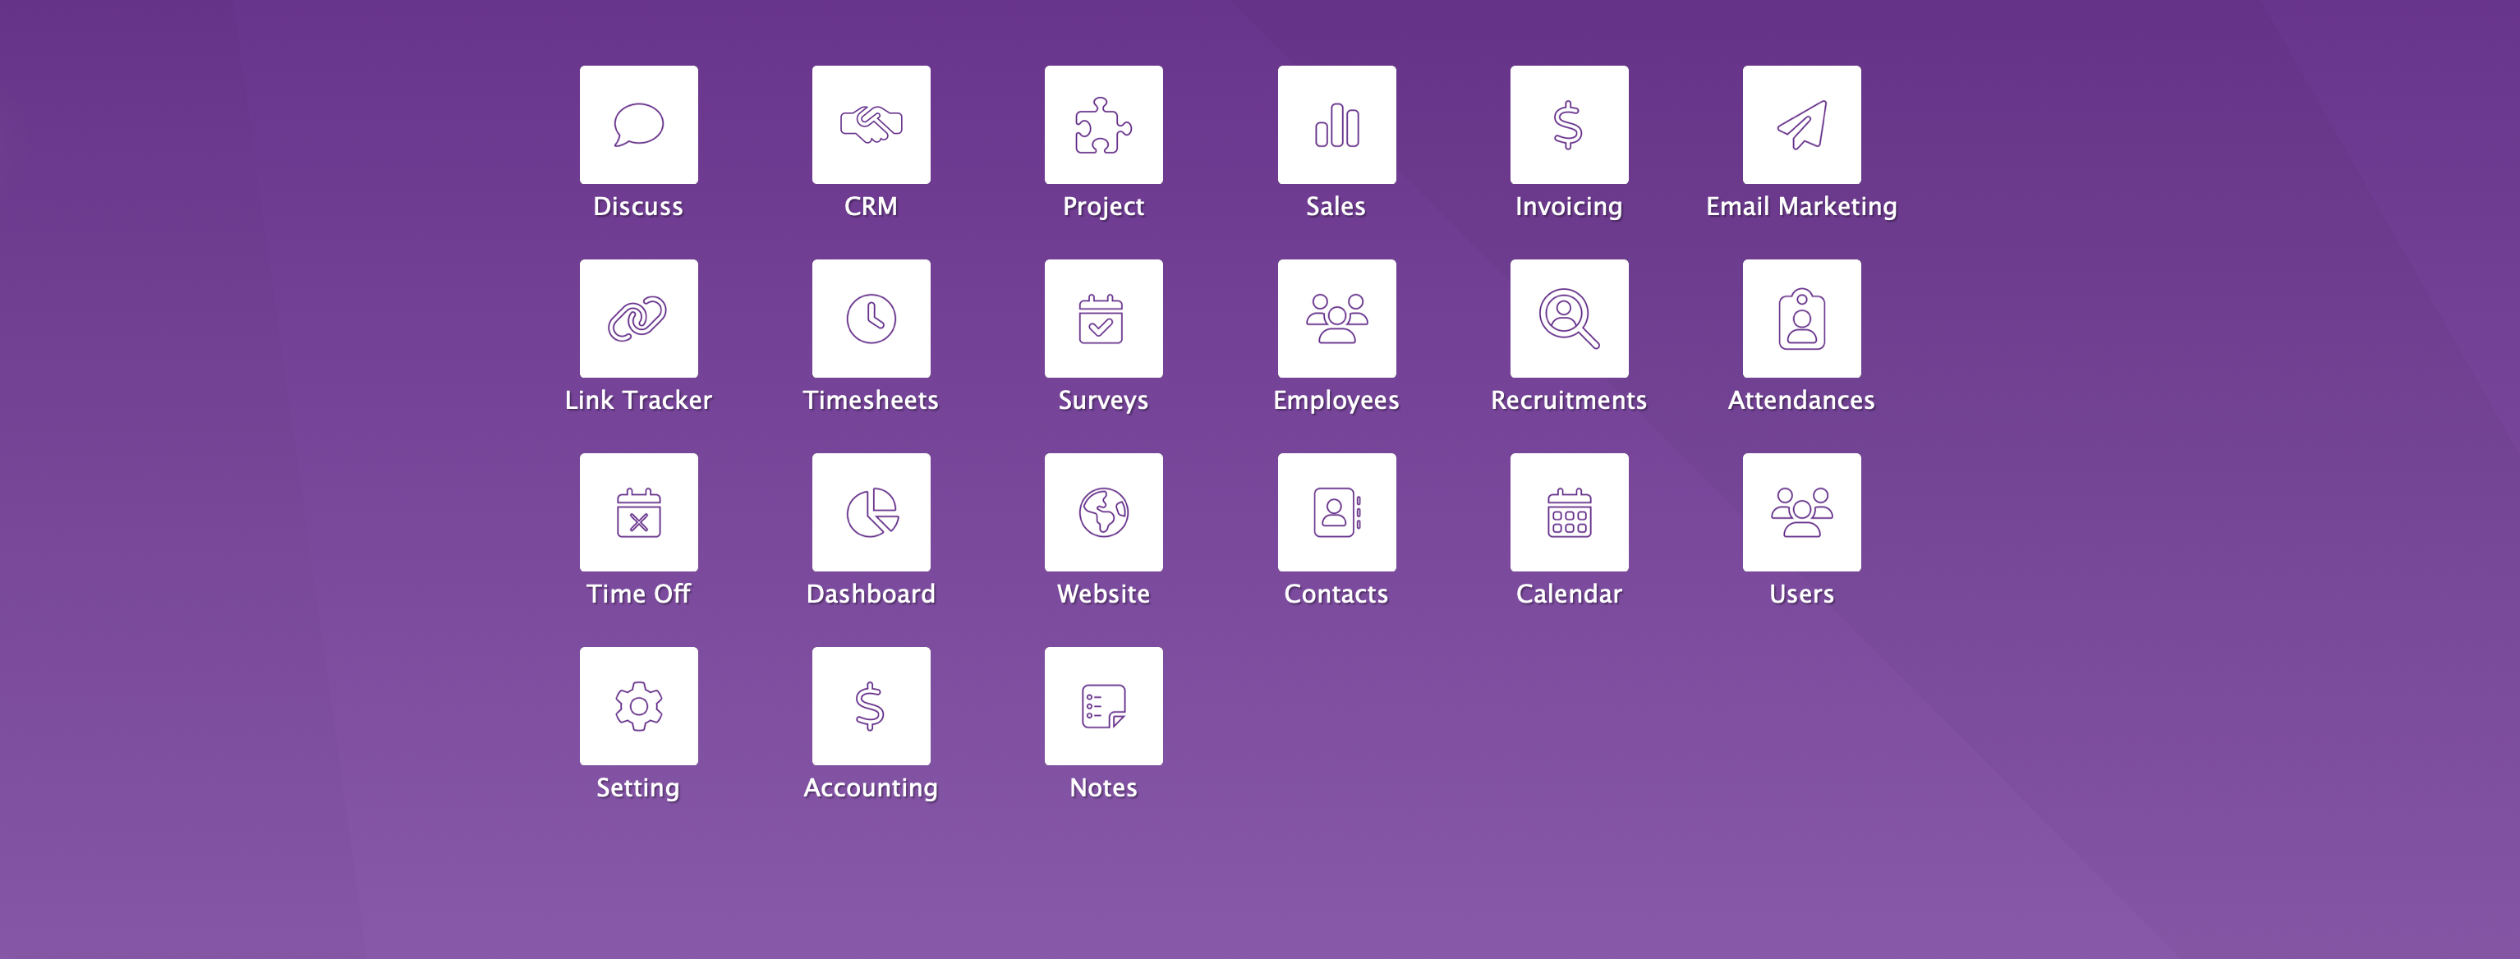Click the Accounting text label

tap(871, 788)
